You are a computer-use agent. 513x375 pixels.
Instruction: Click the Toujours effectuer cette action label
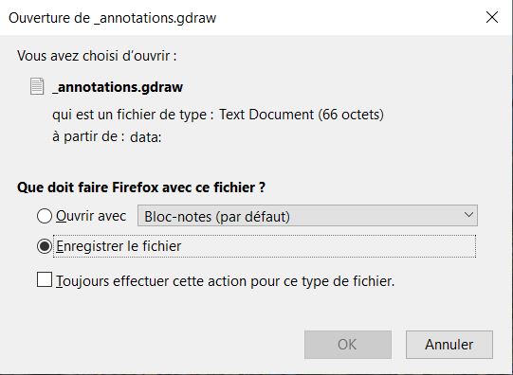(226, 281)
